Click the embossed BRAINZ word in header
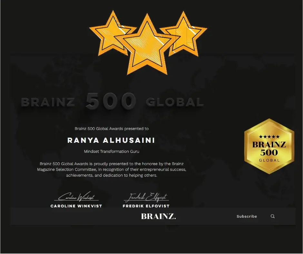The image size is (303, 254). [48, 103]
